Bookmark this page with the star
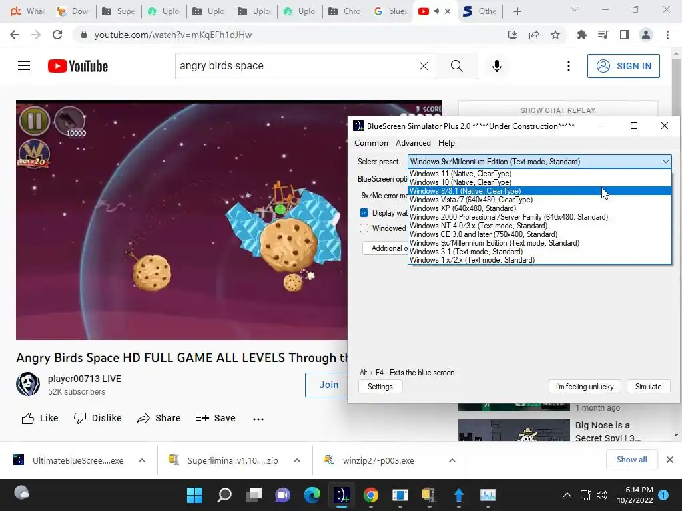 (555, 35)
